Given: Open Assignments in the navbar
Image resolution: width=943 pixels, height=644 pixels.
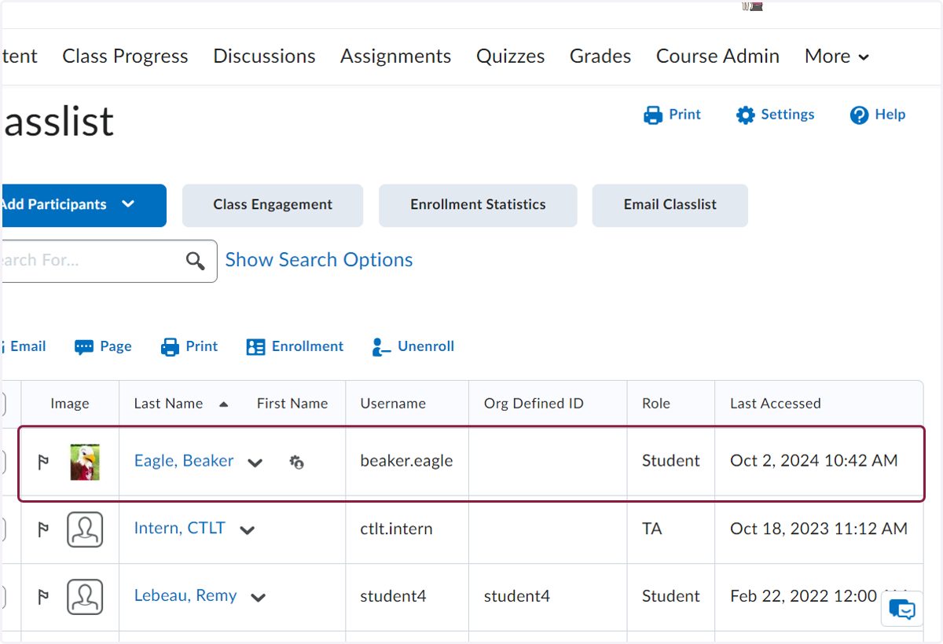Looking at the screenshot, I should pyautogui.click(x=395, y=57).
